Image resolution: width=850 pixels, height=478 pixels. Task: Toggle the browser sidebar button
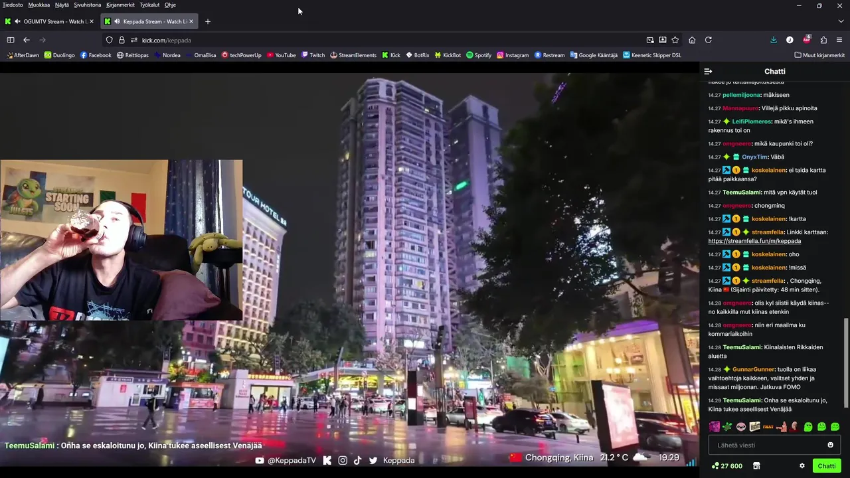coord(11,40)
